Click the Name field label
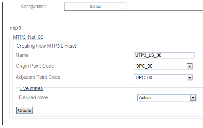 (x=22, y=55)
